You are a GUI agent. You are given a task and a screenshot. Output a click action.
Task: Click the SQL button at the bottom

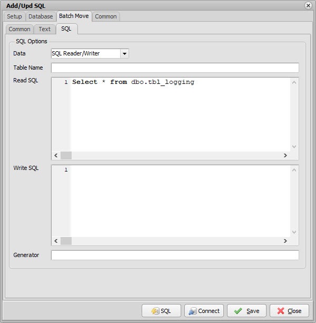point(161,311)
